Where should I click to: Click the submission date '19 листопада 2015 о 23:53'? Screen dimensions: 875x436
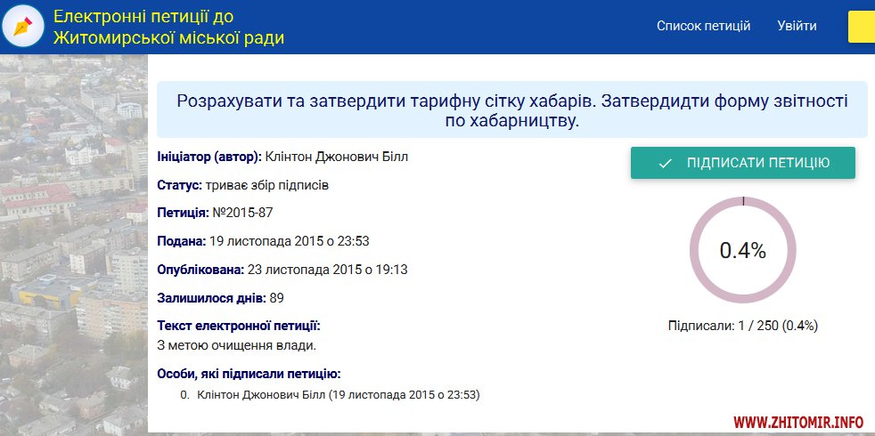point(289,240)
